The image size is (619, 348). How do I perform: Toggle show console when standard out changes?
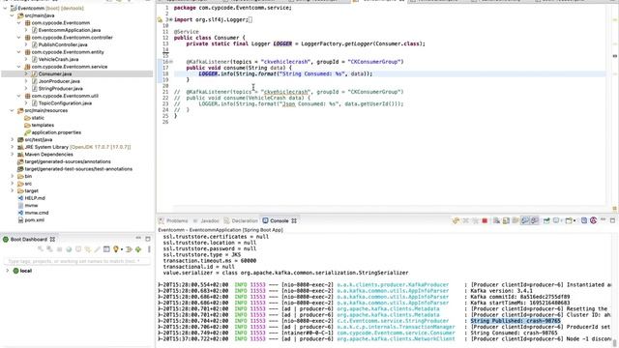click(x=524, y=220)
